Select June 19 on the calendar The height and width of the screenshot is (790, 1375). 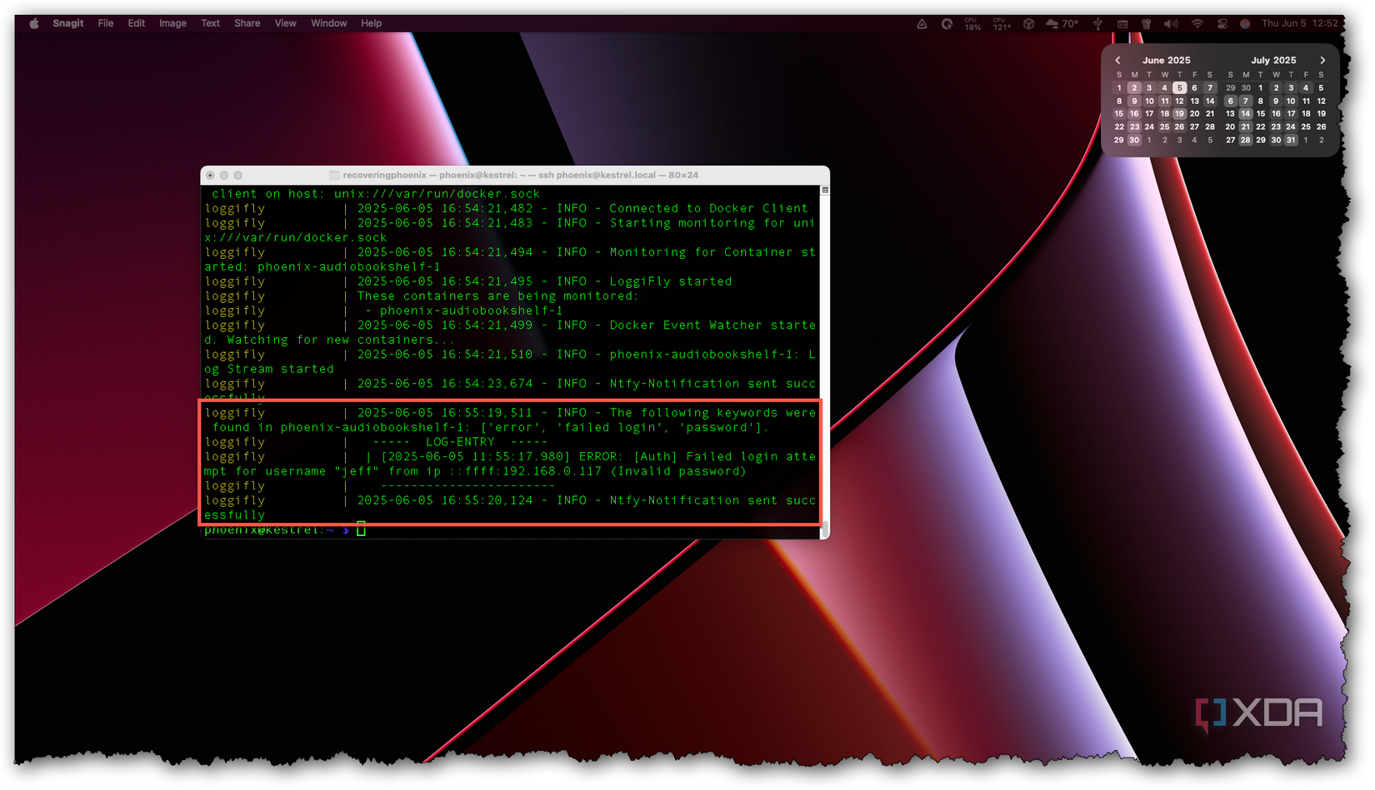point(1180,113)
